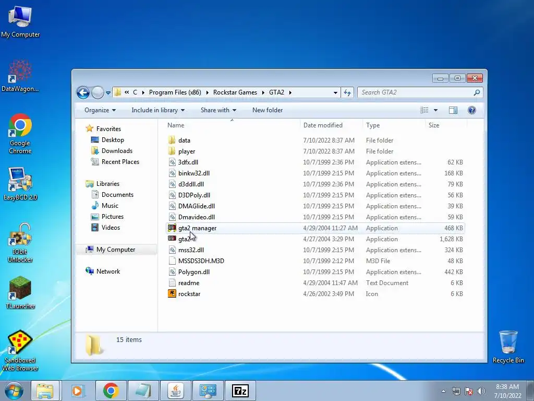Open the Java taskbar icon

(175, 391)
